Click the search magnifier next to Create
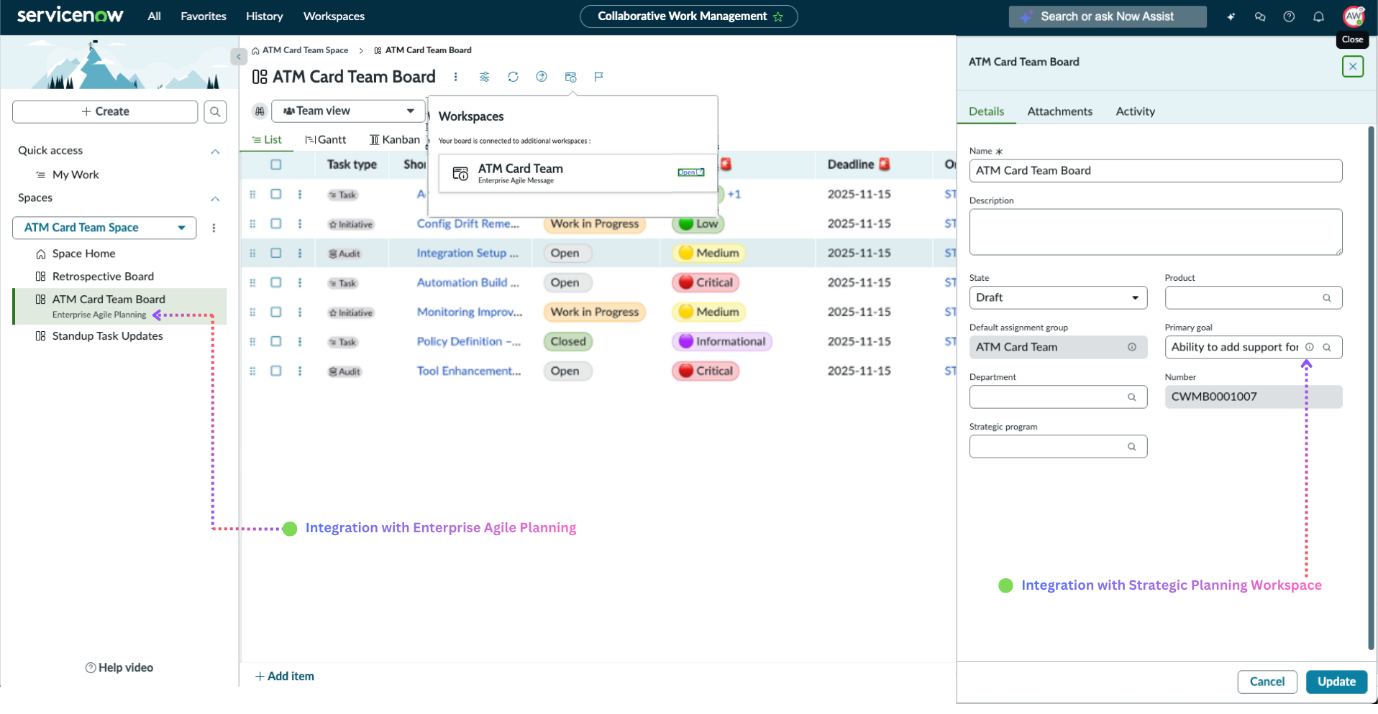 coord(215,112)
